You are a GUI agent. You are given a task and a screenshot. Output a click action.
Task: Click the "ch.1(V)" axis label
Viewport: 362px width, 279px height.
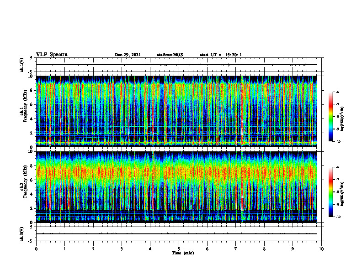pyautogui.click(x=22, y=65)
